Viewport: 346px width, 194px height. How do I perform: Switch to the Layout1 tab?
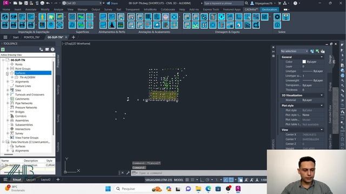click(x=31, y=179)
